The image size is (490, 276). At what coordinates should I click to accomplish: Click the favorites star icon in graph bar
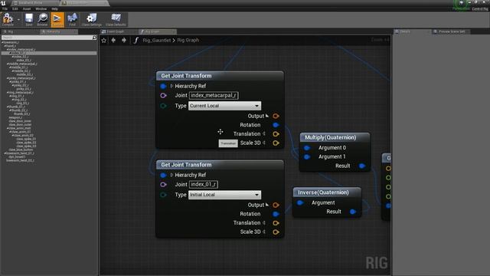(x=104, y=40)
